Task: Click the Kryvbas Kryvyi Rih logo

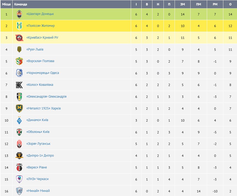Action: (x=19, y=38)
